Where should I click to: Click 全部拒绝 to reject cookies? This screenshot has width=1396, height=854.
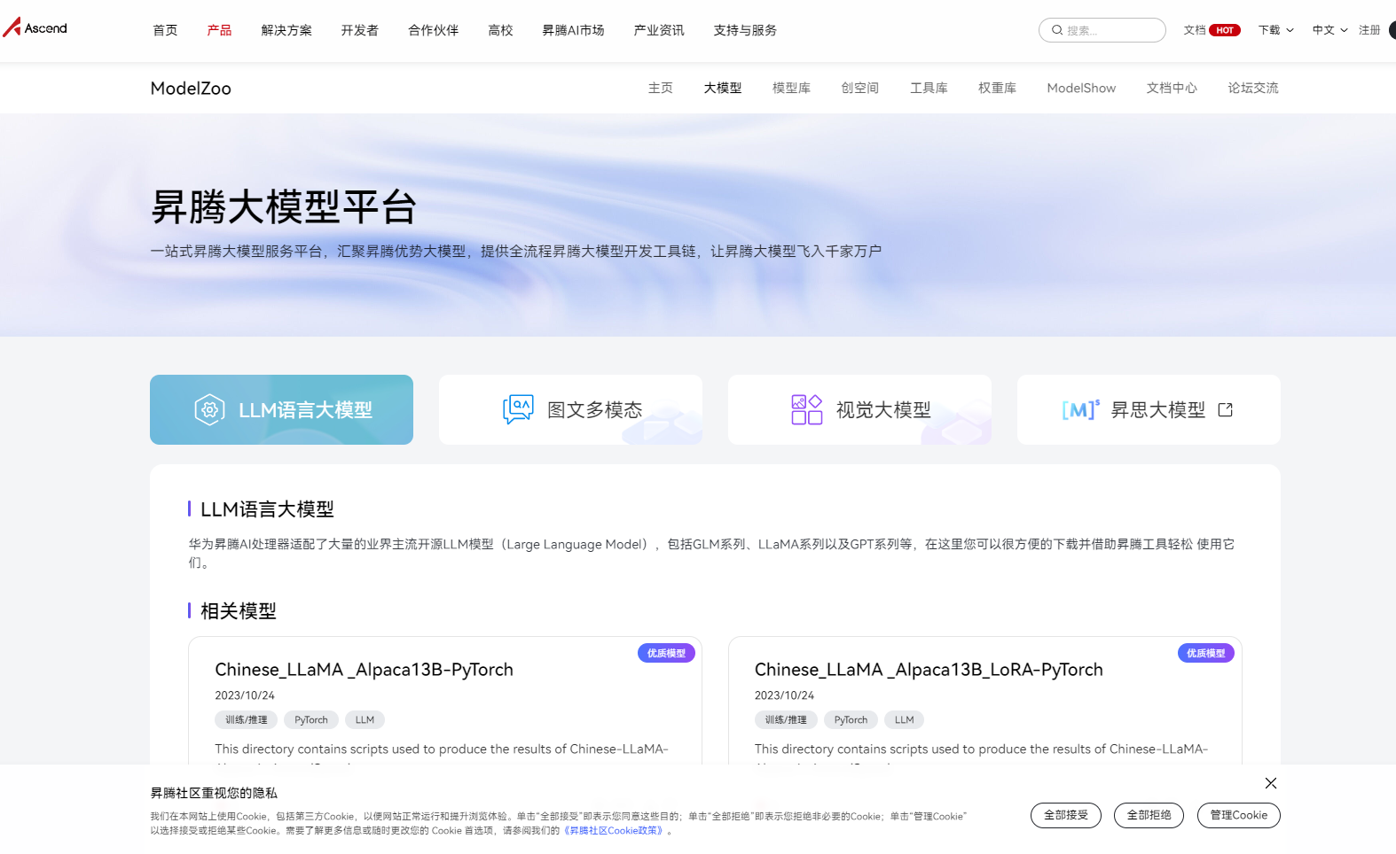pos(1149,815)
